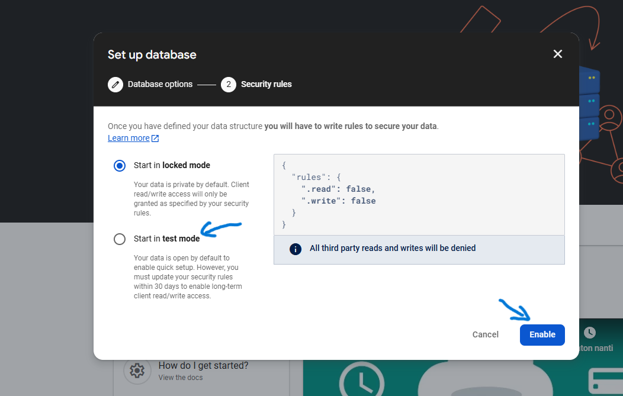Click the 'All third party reads' notice text

pos(392,248)
